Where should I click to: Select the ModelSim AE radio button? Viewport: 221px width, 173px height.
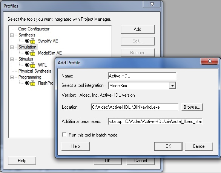pyautogui.click(x=27, y=53)
